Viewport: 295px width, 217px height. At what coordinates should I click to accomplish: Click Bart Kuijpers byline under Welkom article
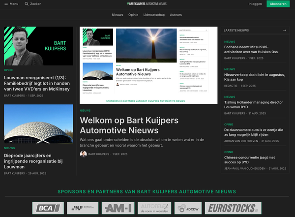point(99,154)
